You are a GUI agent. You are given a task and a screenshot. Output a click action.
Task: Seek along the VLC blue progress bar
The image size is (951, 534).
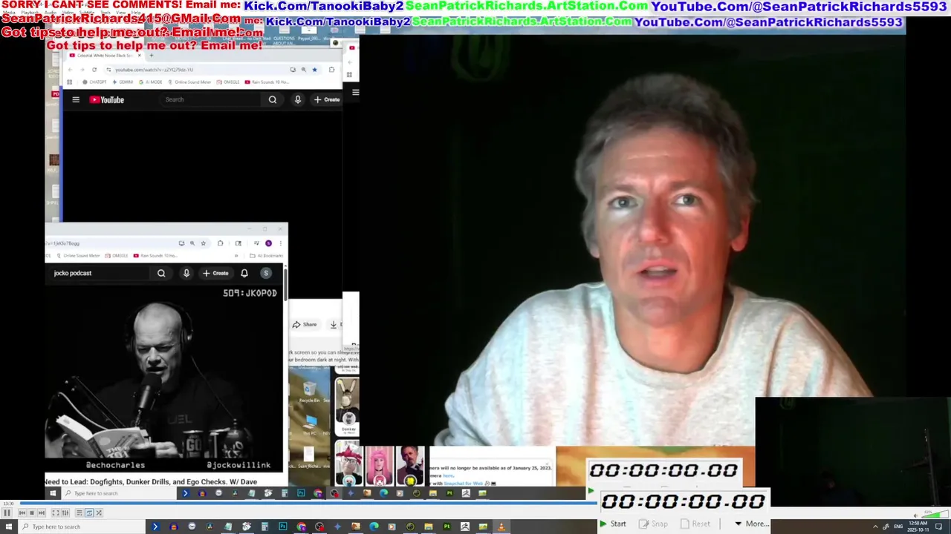point(308,504)
